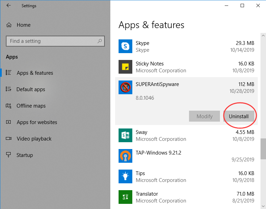Click the version text 8.0.1046

(x=145, y=98)
